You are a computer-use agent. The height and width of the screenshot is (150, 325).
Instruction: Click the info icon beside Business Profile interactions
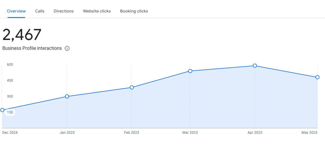tap(67, 48)
